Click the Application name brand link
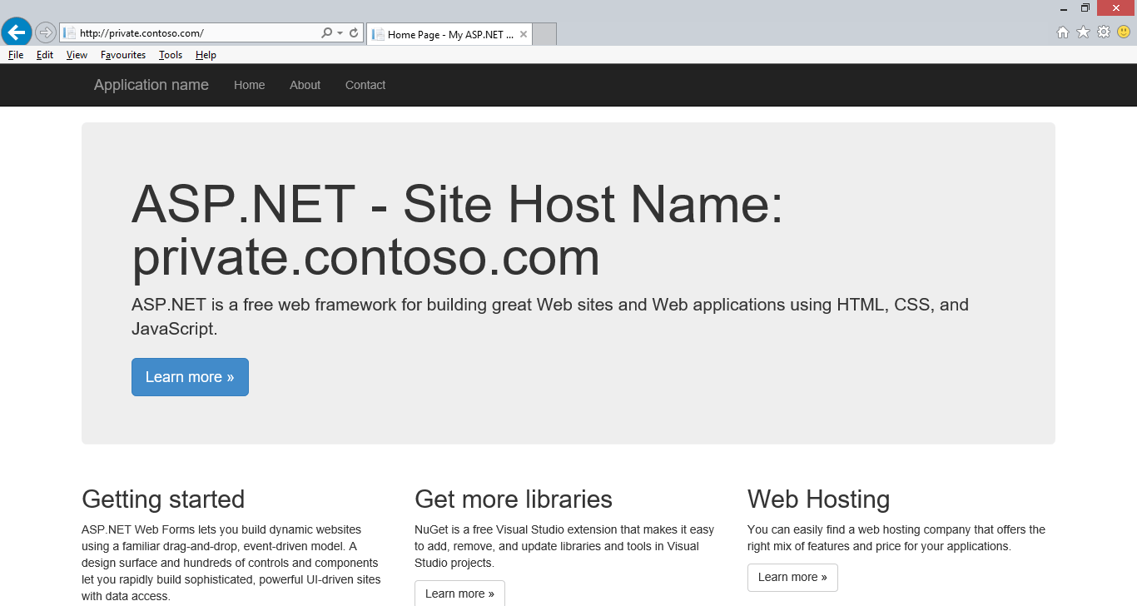This screenshot has width=1137, height=606. (x=151, y=85)
